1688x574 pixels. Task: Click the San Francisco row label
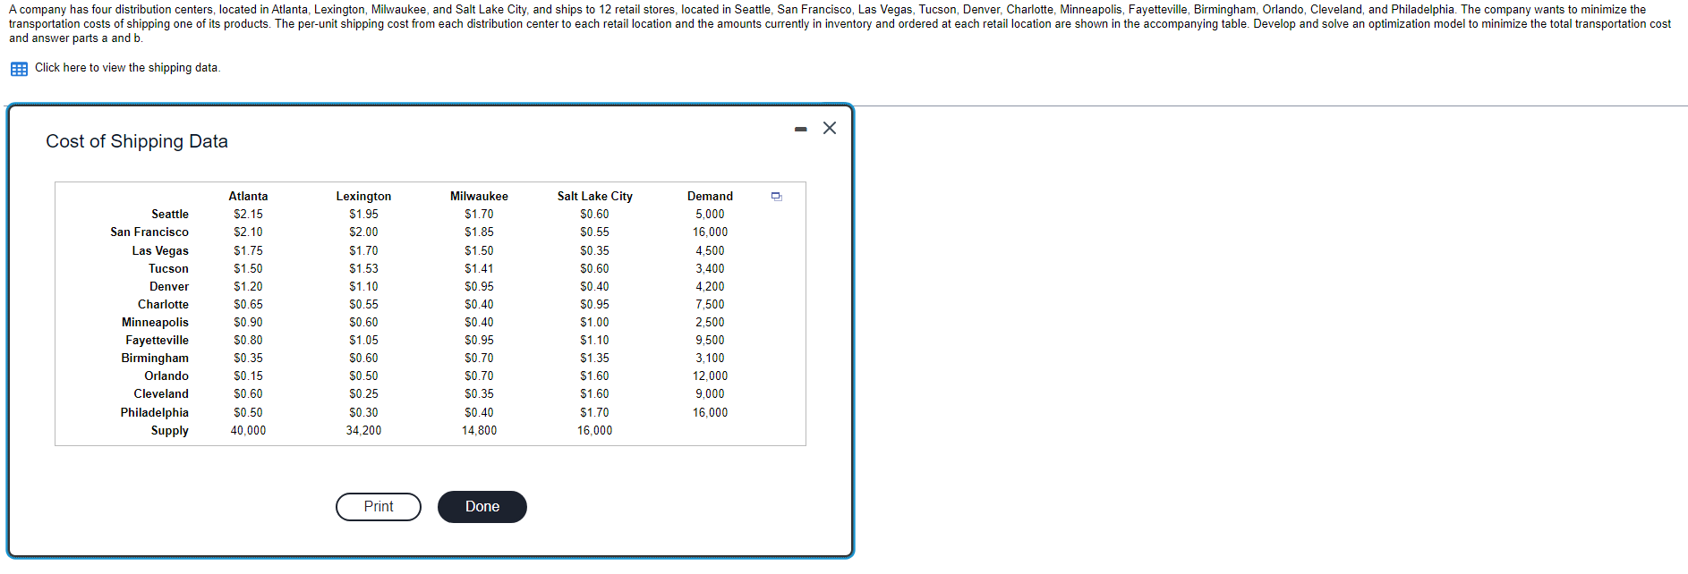tap(149, 232)
